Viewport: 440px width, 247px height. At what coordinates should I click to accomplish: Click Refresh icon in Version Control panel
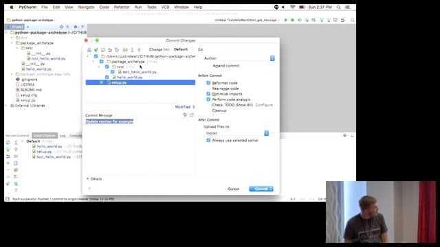tap(8, 143)
